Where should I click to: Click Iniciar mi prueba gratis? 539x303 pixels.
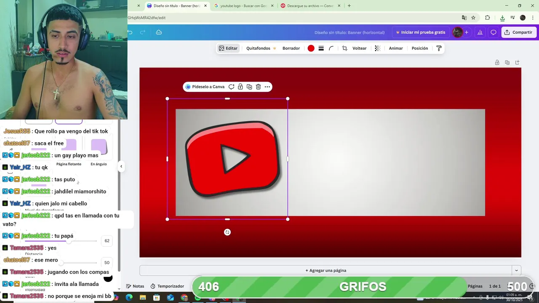tap(420, 32)
